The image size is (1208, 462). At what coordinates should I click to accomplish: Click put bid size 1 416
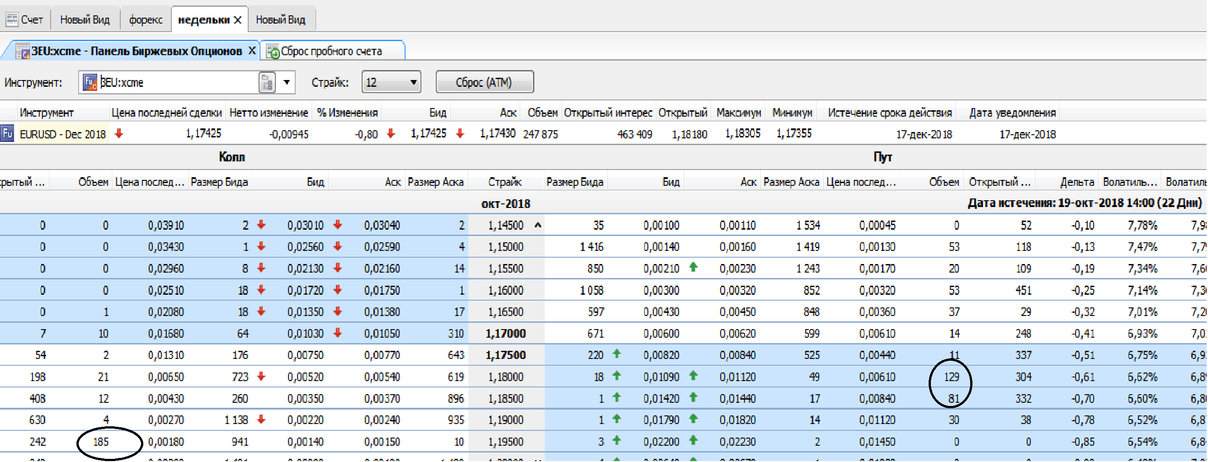(x=591, y=247)
